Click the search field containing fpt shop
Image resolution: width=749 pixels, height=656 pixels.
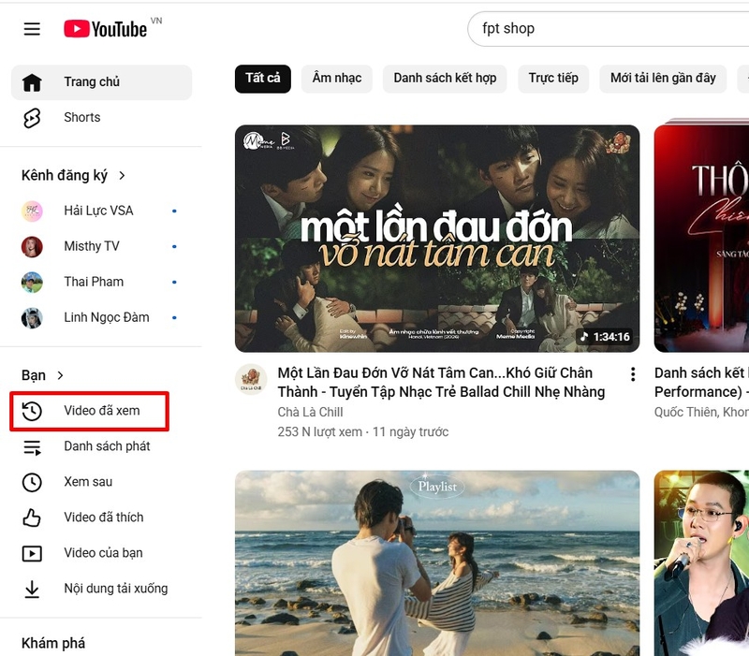click(608, 29)
